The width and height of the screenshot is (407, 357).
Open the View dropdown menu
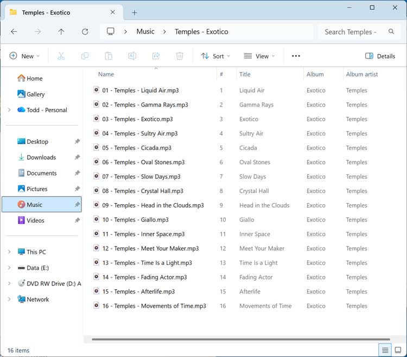pyautogui.click(x=259, y=56)
